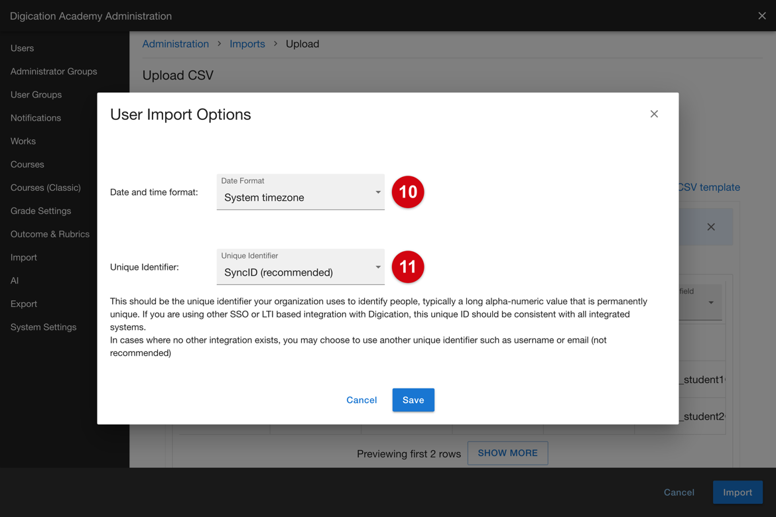Click the 'Unique Identifier:' label

(145, 267)
